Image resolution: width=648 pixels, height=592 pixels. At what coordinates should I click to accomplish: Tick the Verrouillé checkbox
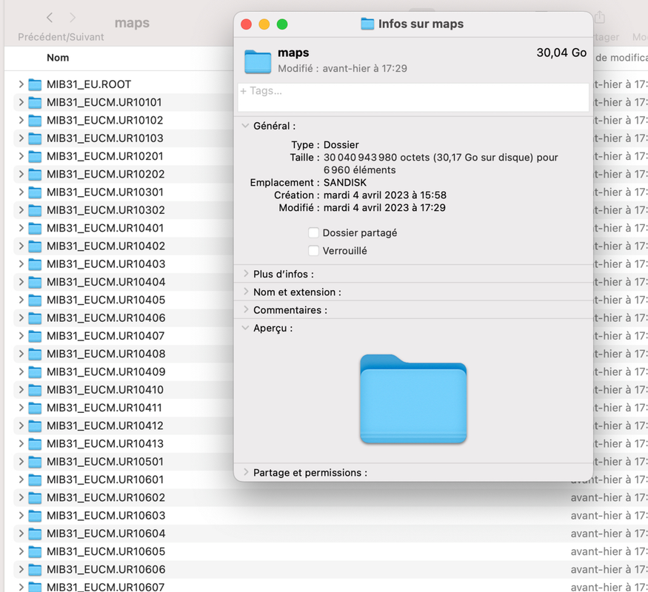pos(313,251)
